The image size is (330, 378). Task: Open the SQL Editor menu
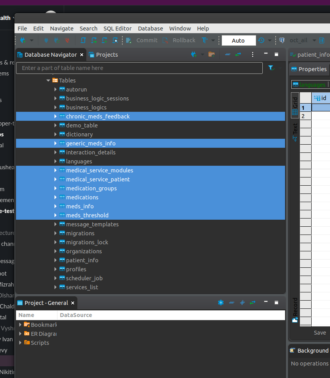[117, 29]
